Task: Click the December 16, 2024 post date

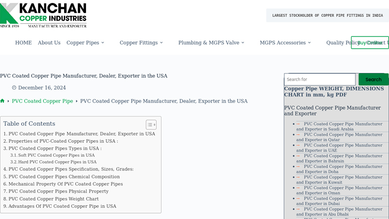Action: 42,88
